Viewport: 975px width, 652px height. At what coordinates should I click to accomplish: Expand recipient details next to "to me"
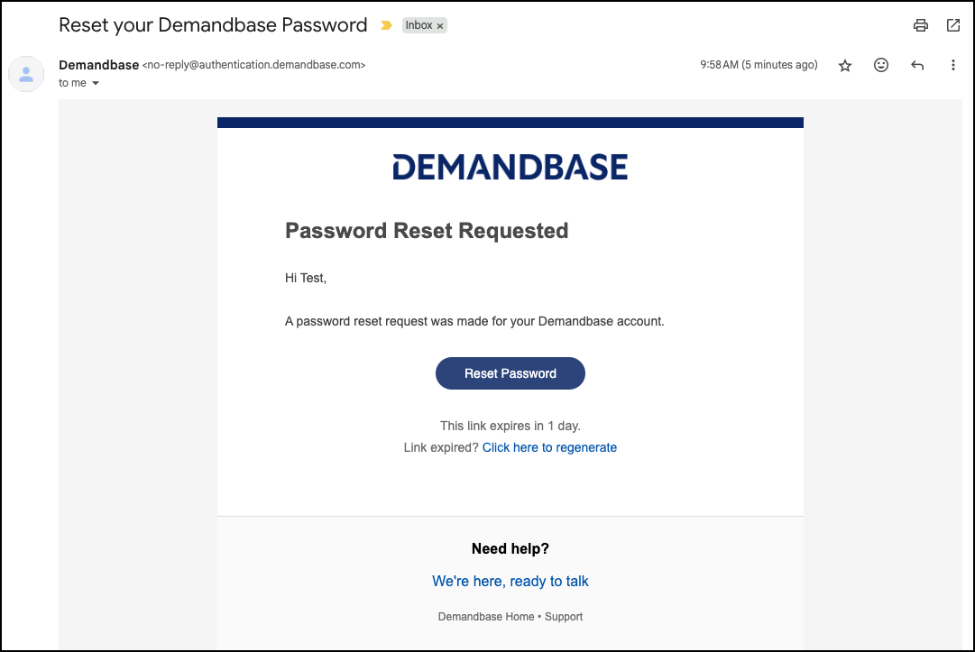95,83
